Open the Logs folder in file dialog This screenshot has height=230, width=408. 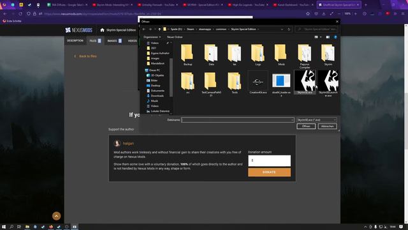click(258, 55)
